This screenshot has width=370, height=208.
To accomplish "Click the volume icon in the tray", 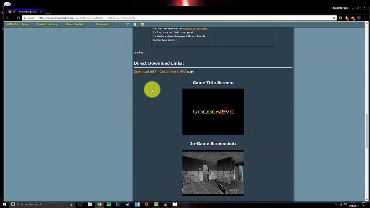I will click(345, 204).
